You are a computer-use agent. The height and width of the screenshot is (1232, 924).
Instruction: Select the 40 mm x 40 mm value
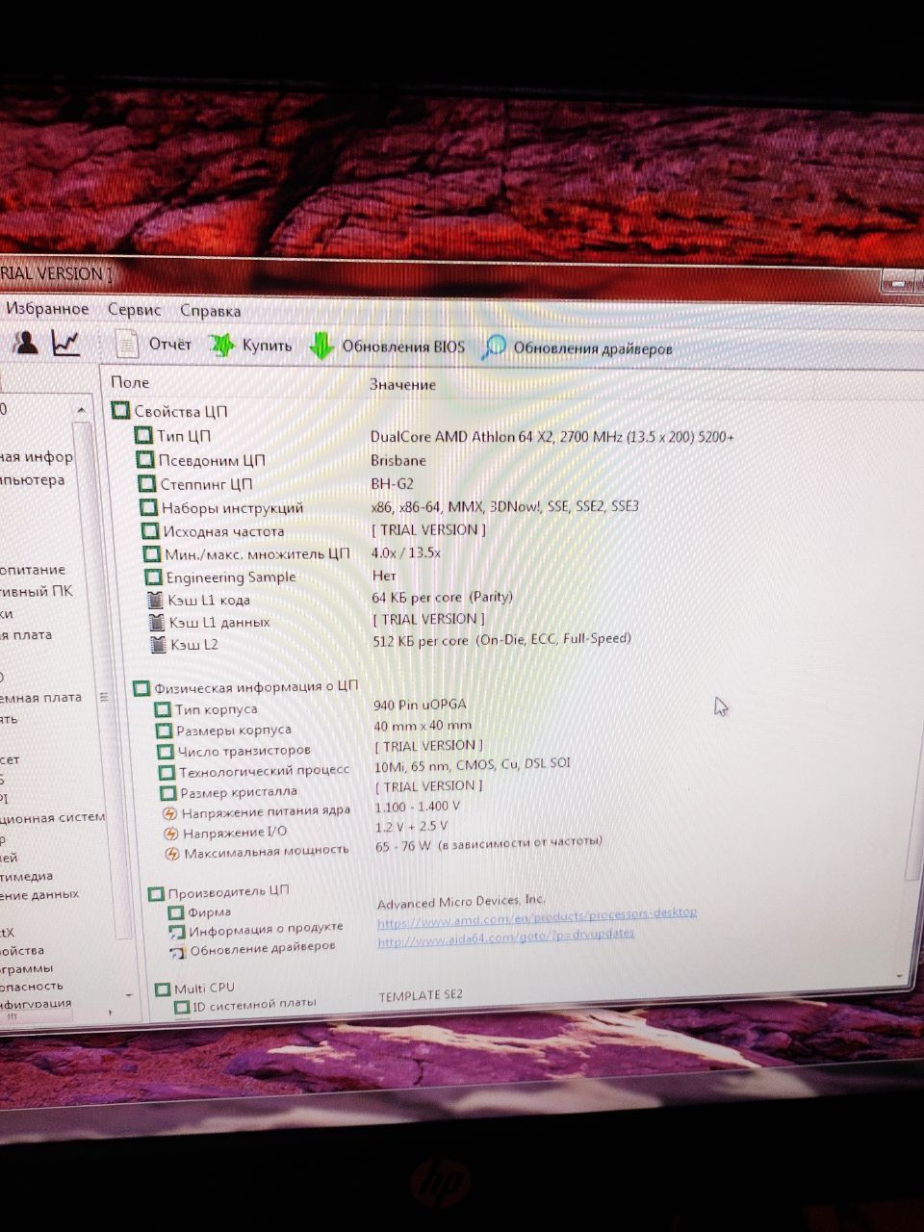click(423, 725)
